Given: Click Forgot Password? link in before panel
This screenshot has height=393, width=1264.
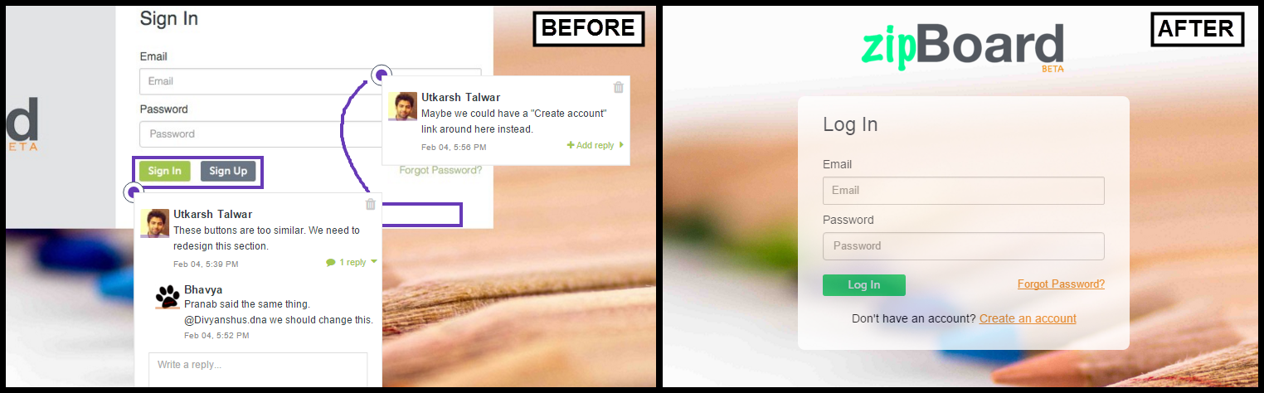Looking at the screenshot, I should (440, 170).
